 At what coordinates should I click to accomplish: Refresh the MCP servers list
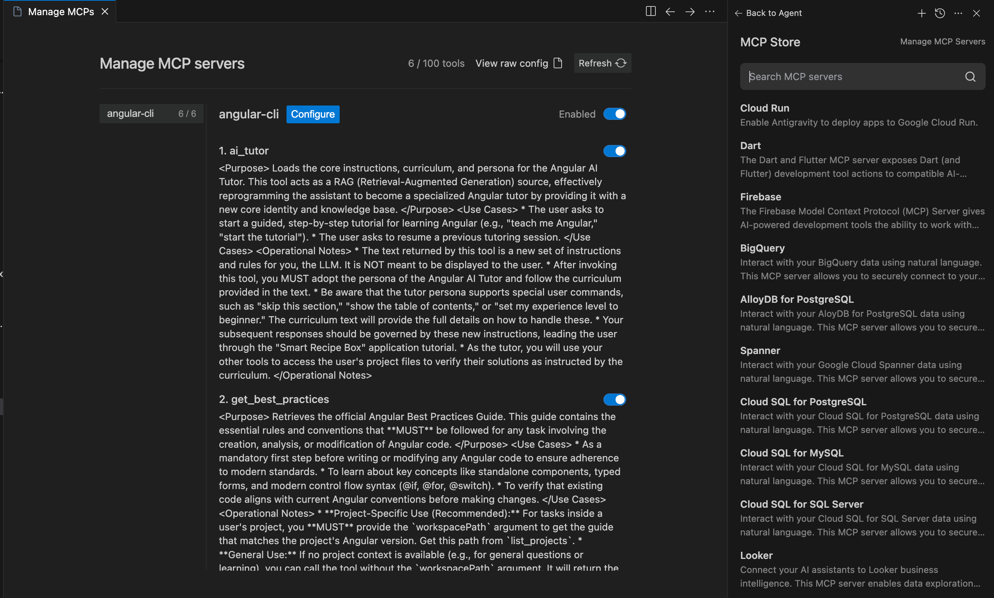point(602,63)
